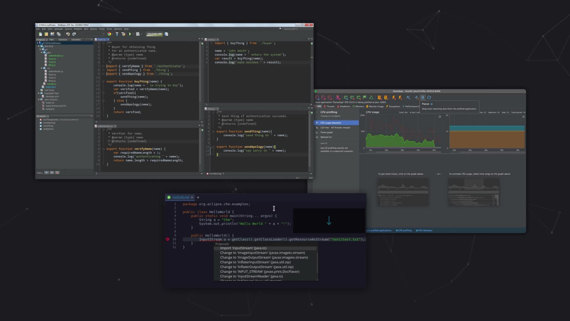Run the project with green play icon
The height and width of the screenshot is (321, 570).
130,34
